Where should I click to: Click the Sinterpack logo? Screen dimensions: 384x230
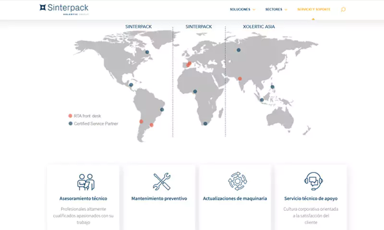pos(64,9)
